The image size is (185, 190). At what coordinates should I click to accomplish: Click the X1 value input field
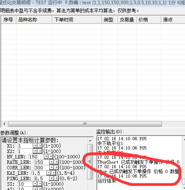pos(25,146)
